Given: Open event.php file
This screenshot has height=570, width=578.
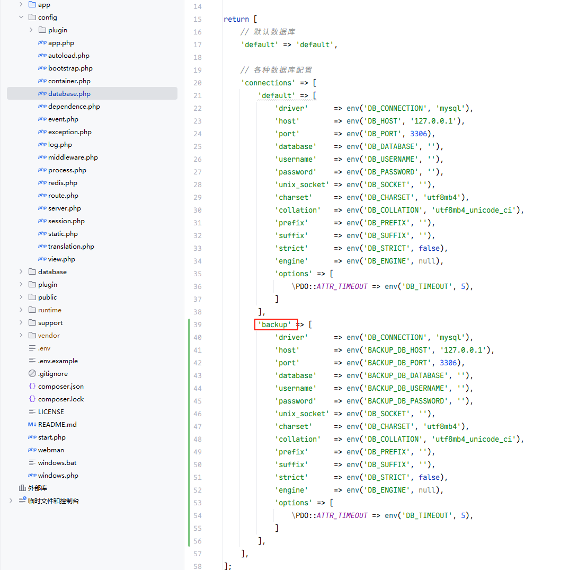Looking at the screenshot, I should point(63,119).
